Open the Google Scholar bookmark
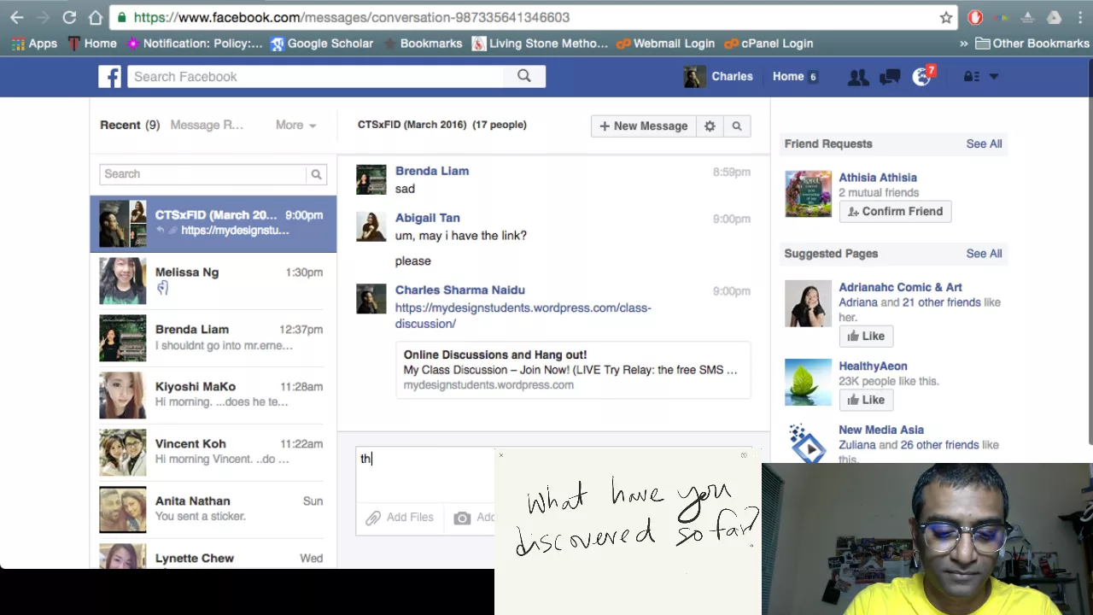Screen dimensions: 1093x615 point(321,44)
